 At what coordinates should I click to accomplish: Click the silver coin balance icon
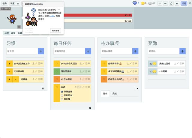coord(150,3)
